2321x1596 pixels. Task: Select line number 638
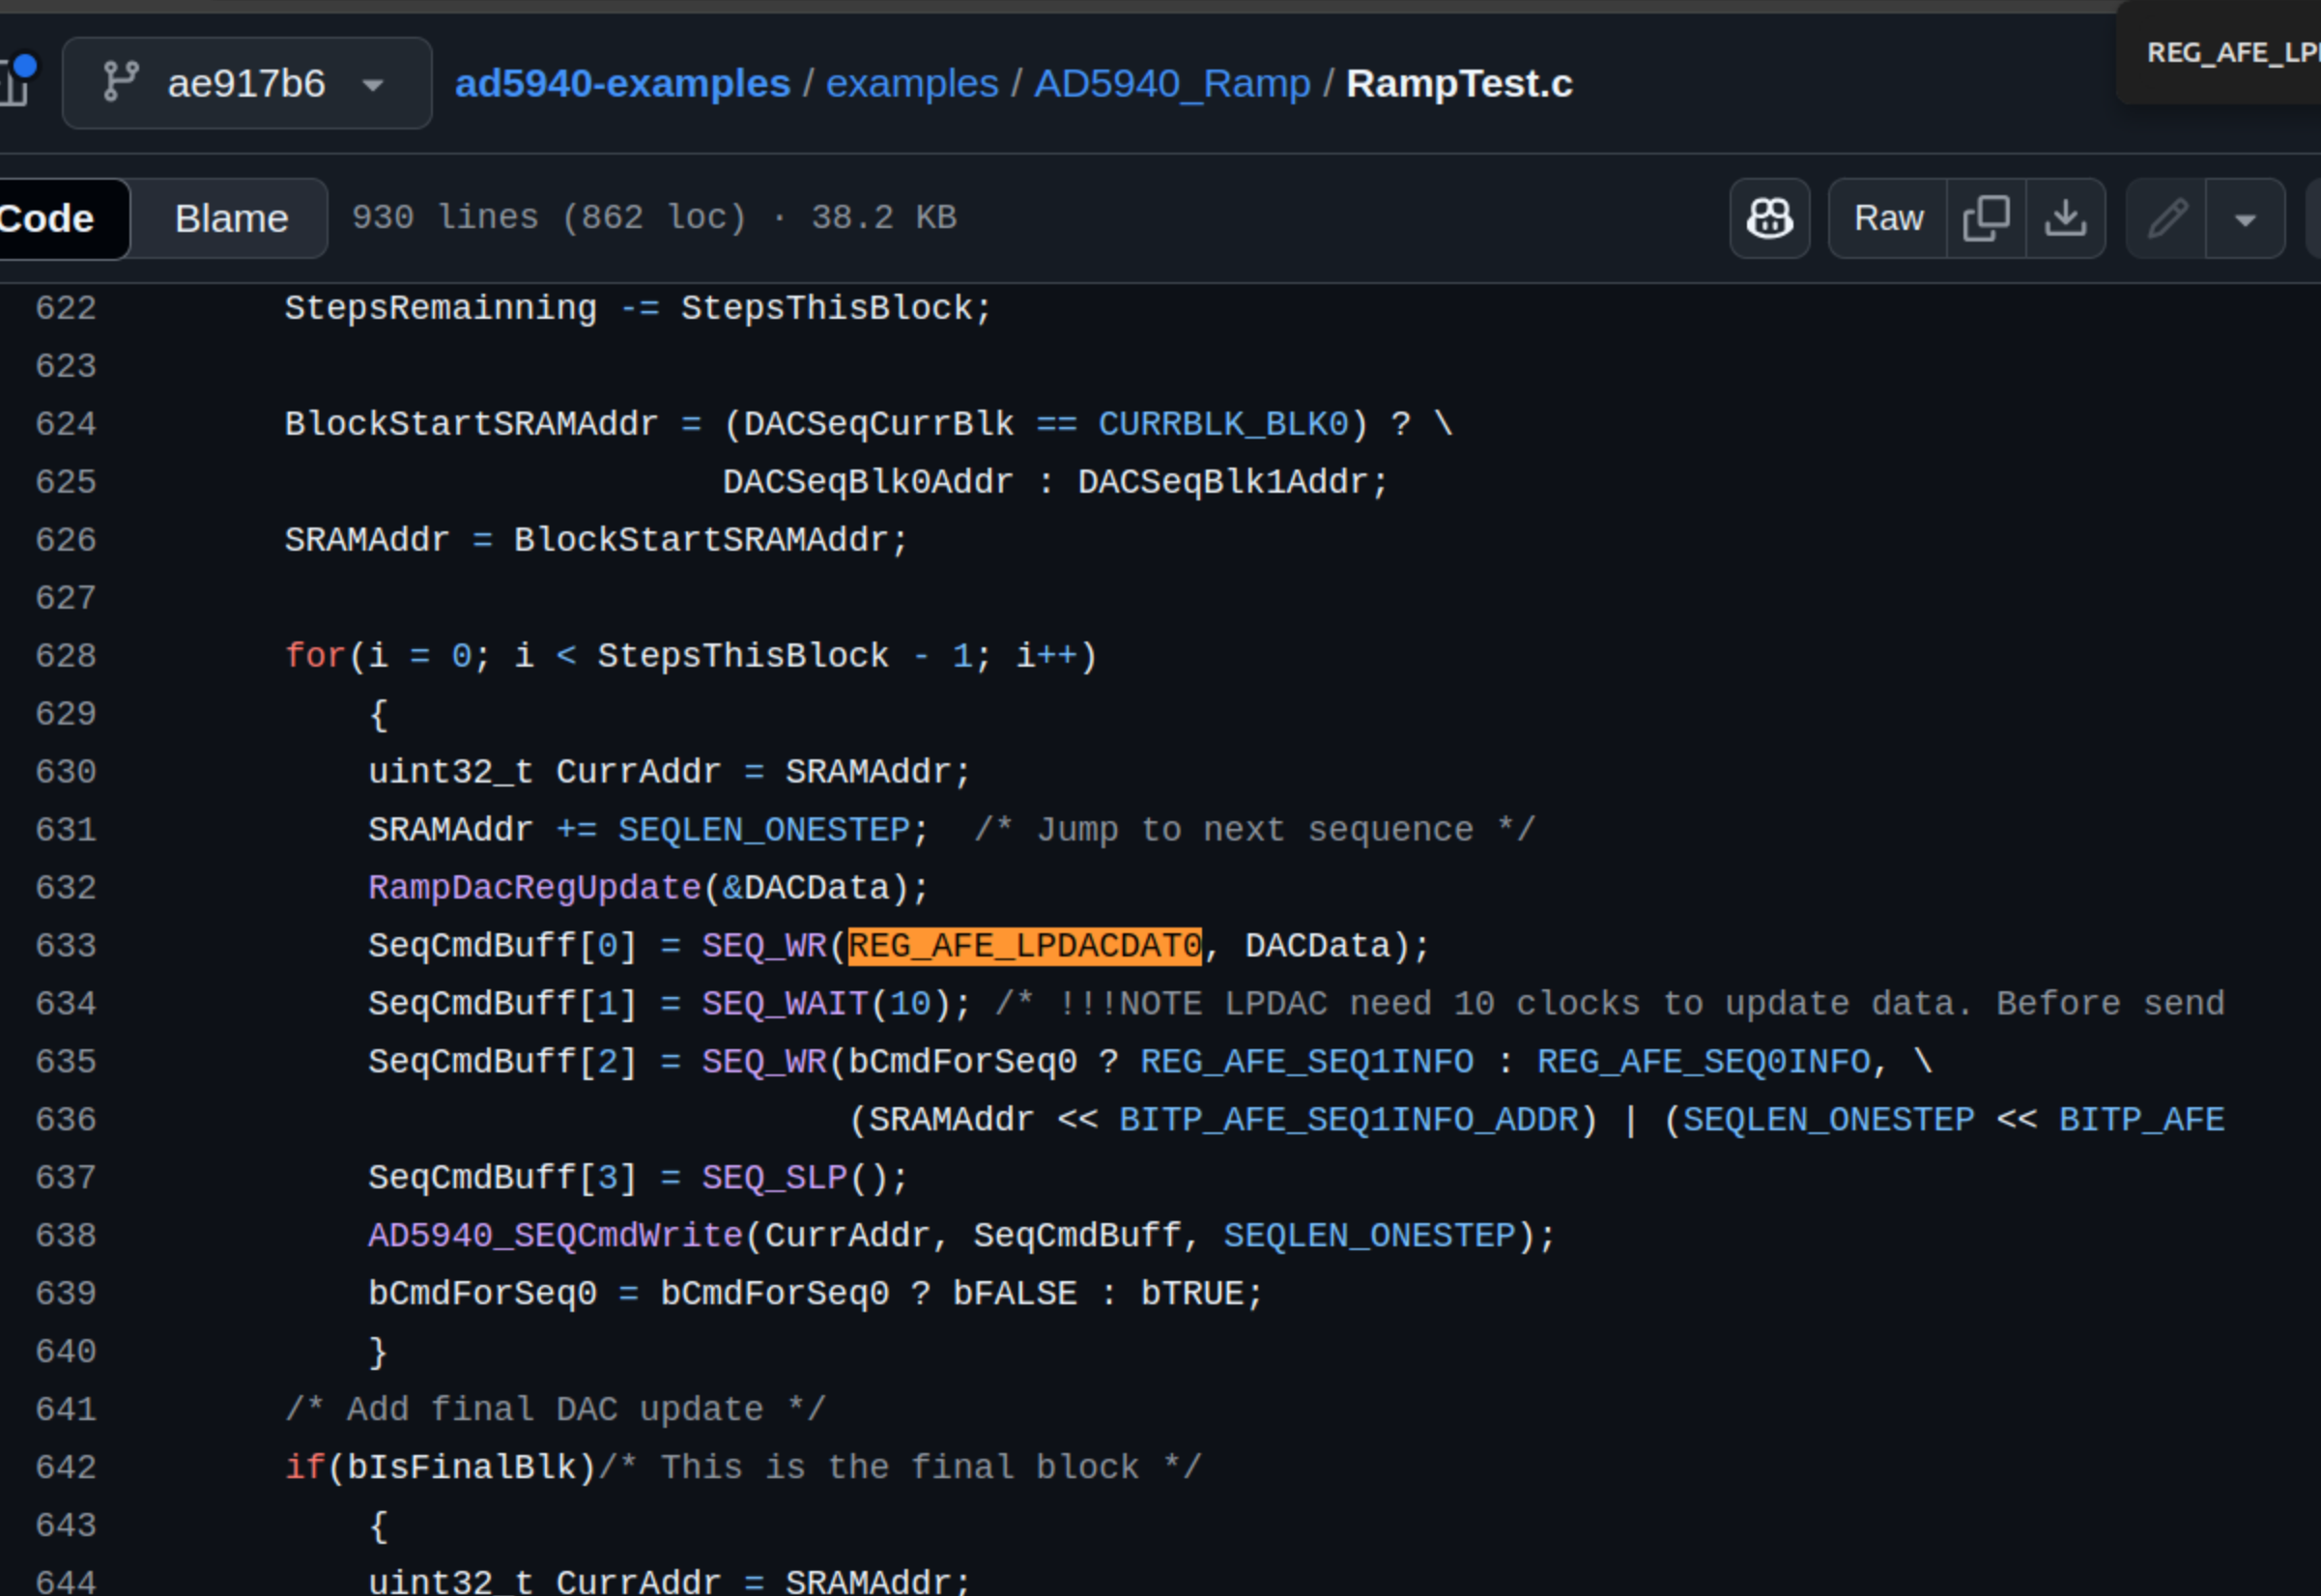pyautogui.click(x=66, y=1236)
